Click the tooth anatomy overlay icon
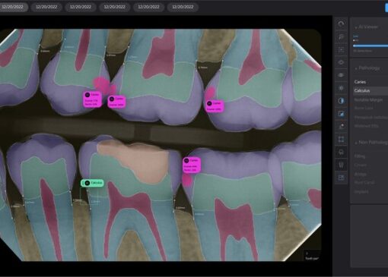Viewport: 388px width, 277px height. (x=341, y=165)
